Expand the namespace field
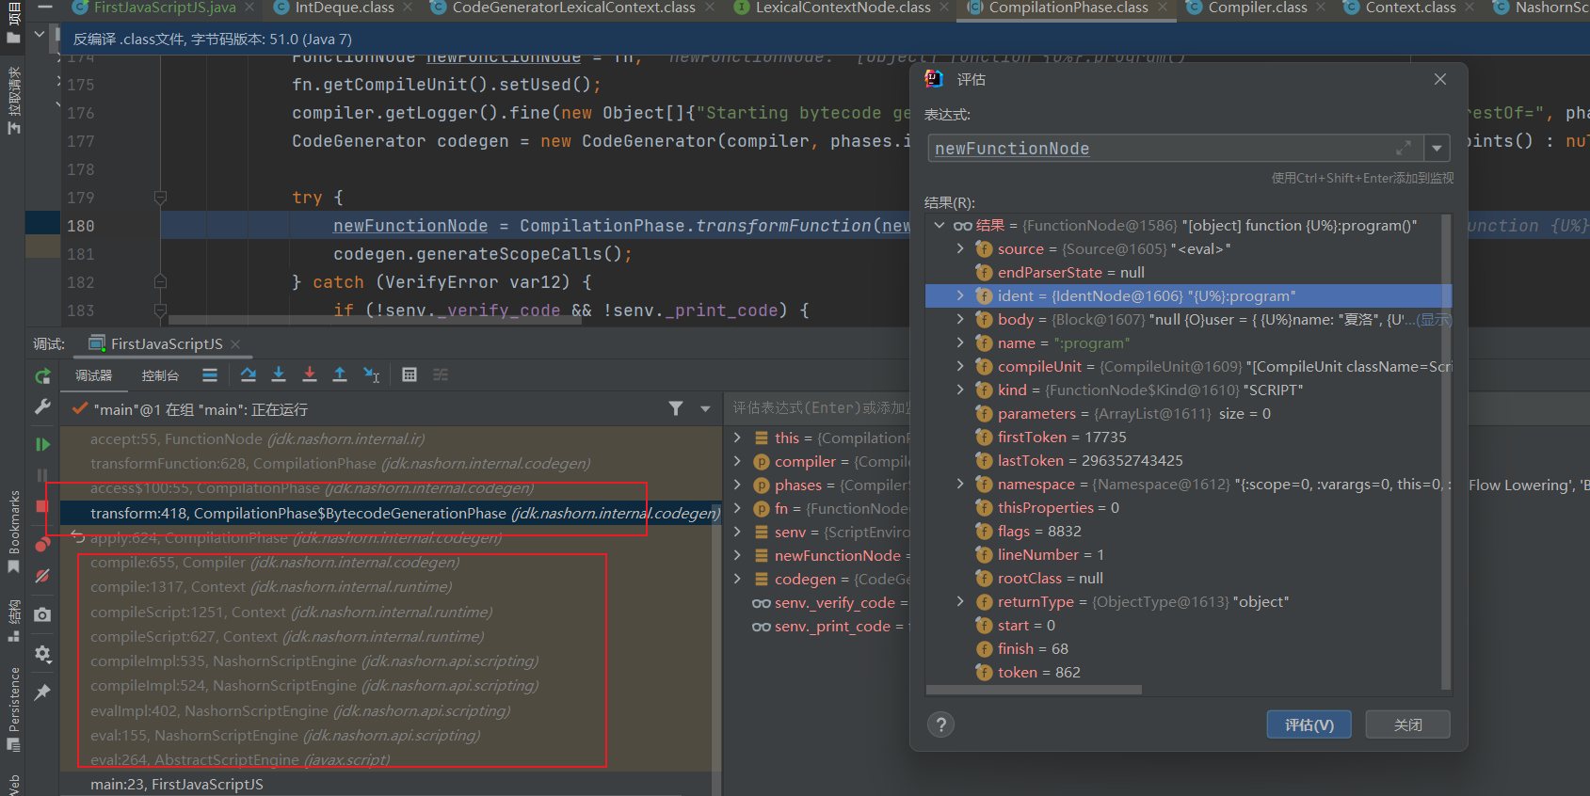Screen dimensions: 1590x796 (960, 484)
